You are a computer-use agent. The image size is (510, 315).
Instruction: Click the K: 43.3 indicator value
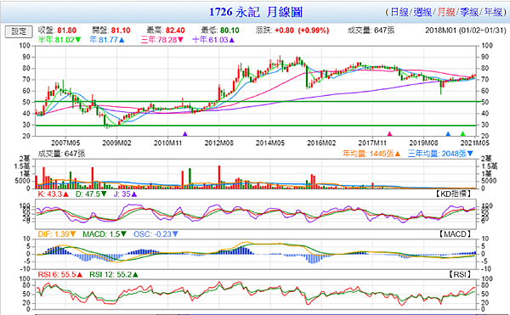[54, 194]
